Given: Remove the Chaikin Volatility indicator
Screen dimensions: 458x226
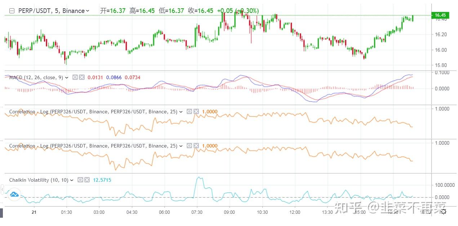Looking at the screenshot, I should tap(87, 180).
